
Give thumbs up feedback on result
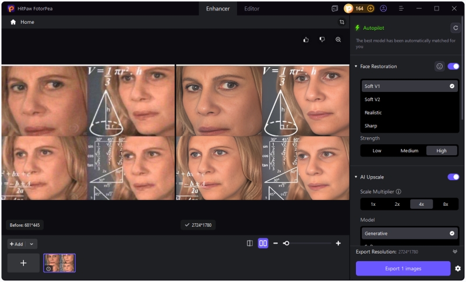point(306,40)
